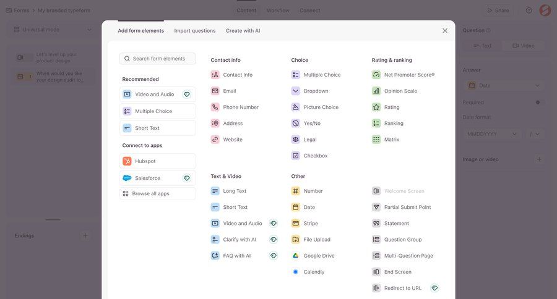
Task: Click the Share button
Action: pos(498,11)
